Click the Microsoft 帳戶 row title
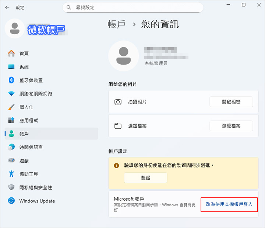265x228 pixels. 129,199
